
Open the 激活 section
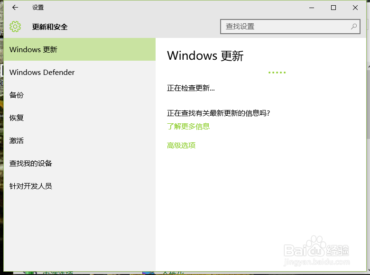[80, 140]
